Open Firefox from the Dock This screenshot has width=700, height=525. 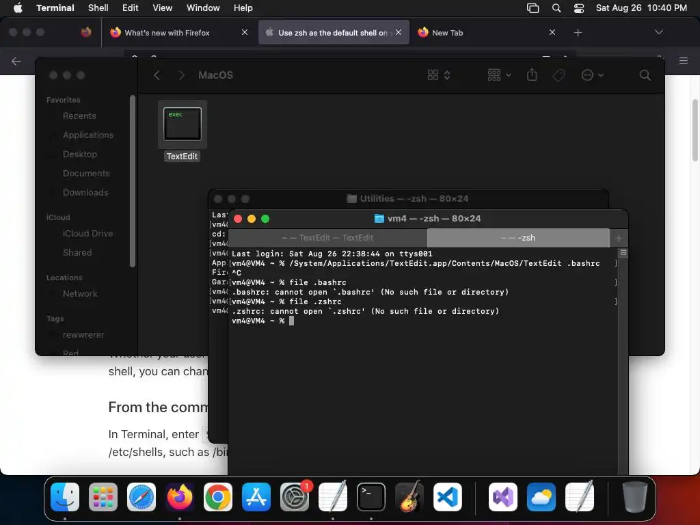click(x=180, y=496)
